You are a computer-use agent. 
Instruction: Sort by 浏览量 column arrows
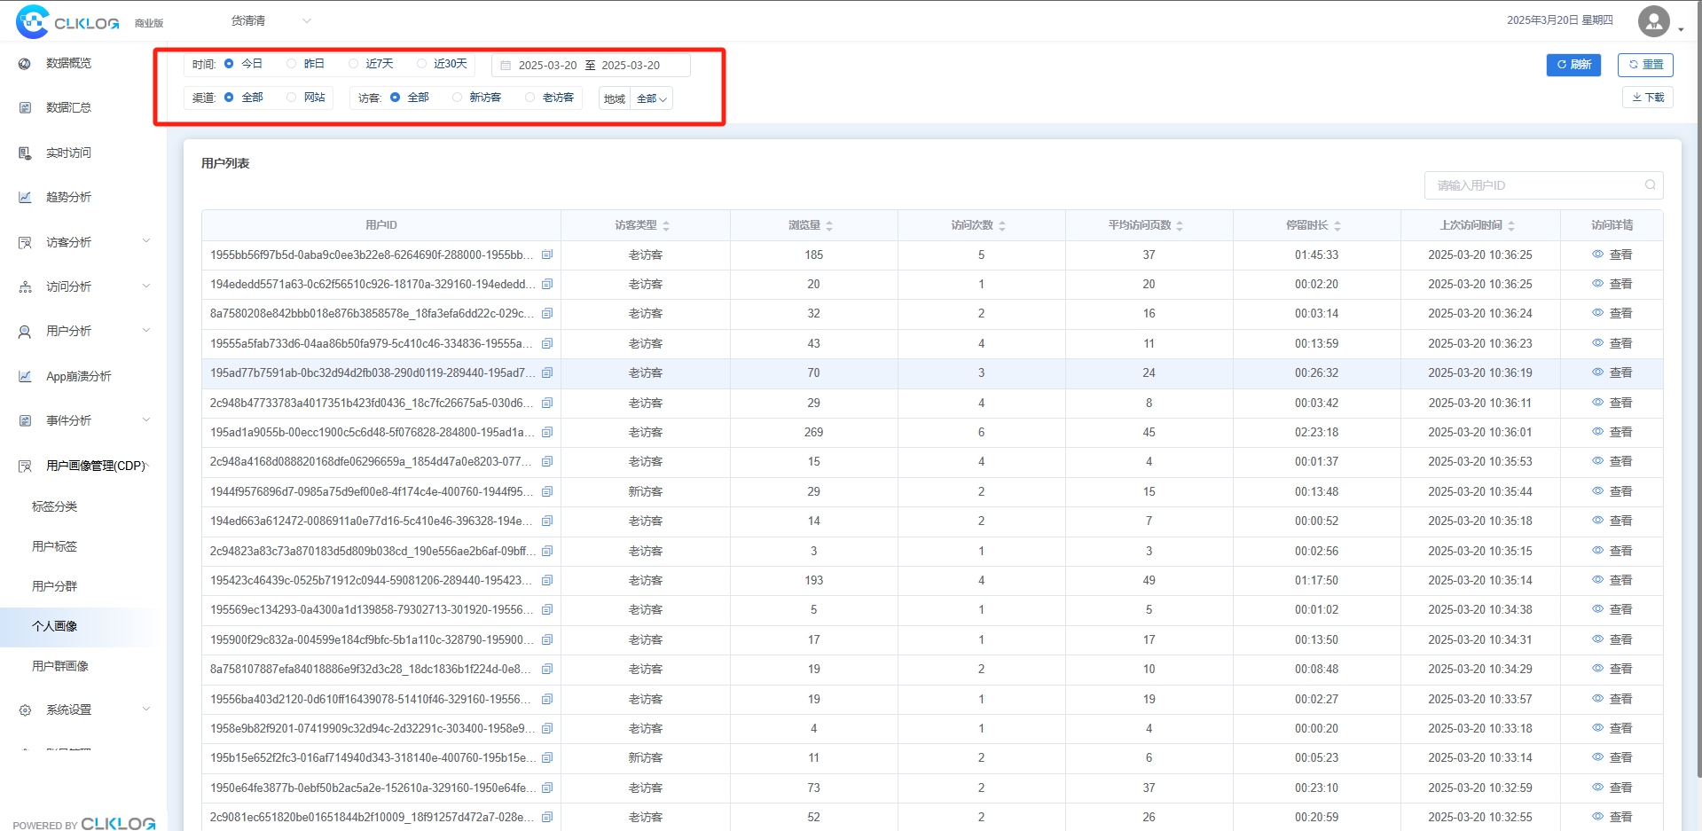829,226
